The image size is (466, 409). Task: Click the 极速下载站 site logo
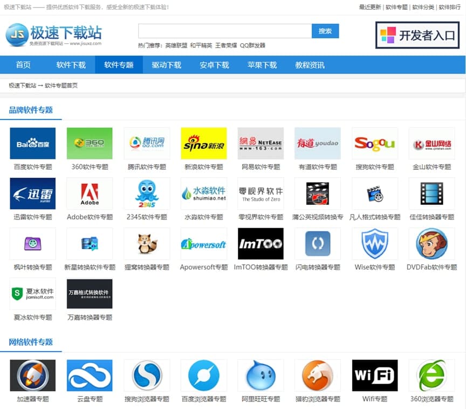(x=53, y=35)
